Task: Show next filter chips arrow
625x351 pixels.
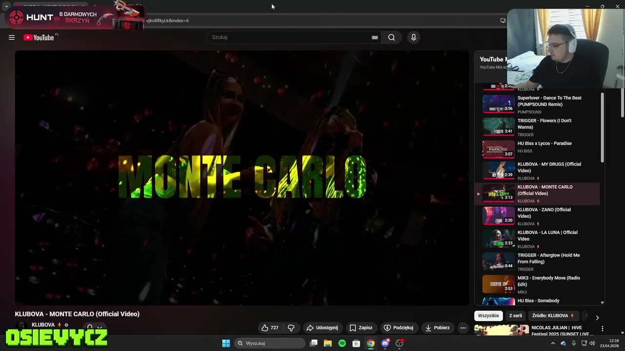Action: coord(597,317)
